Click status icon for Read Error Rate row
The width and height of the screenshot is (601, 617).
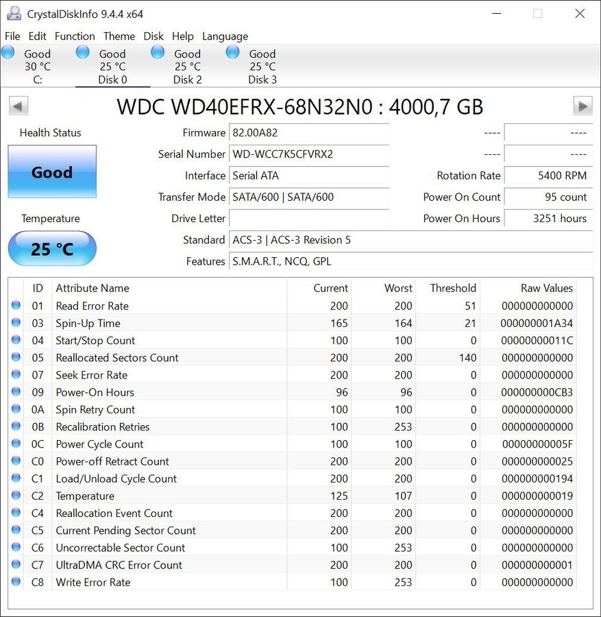[x=16, y=306]
